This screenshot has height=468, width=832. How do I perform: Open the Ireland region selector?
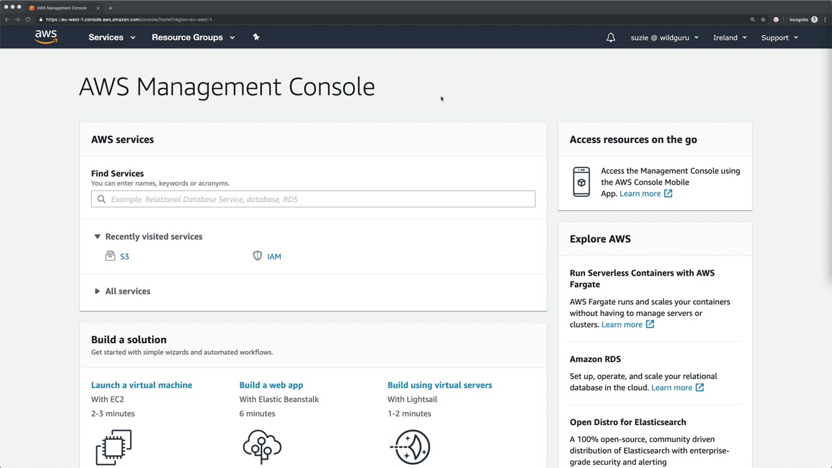click(729, 38)
